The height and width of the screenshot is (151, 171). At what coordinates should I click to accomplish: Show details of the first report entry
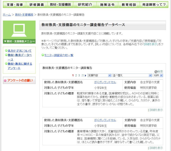click(156, 110)
